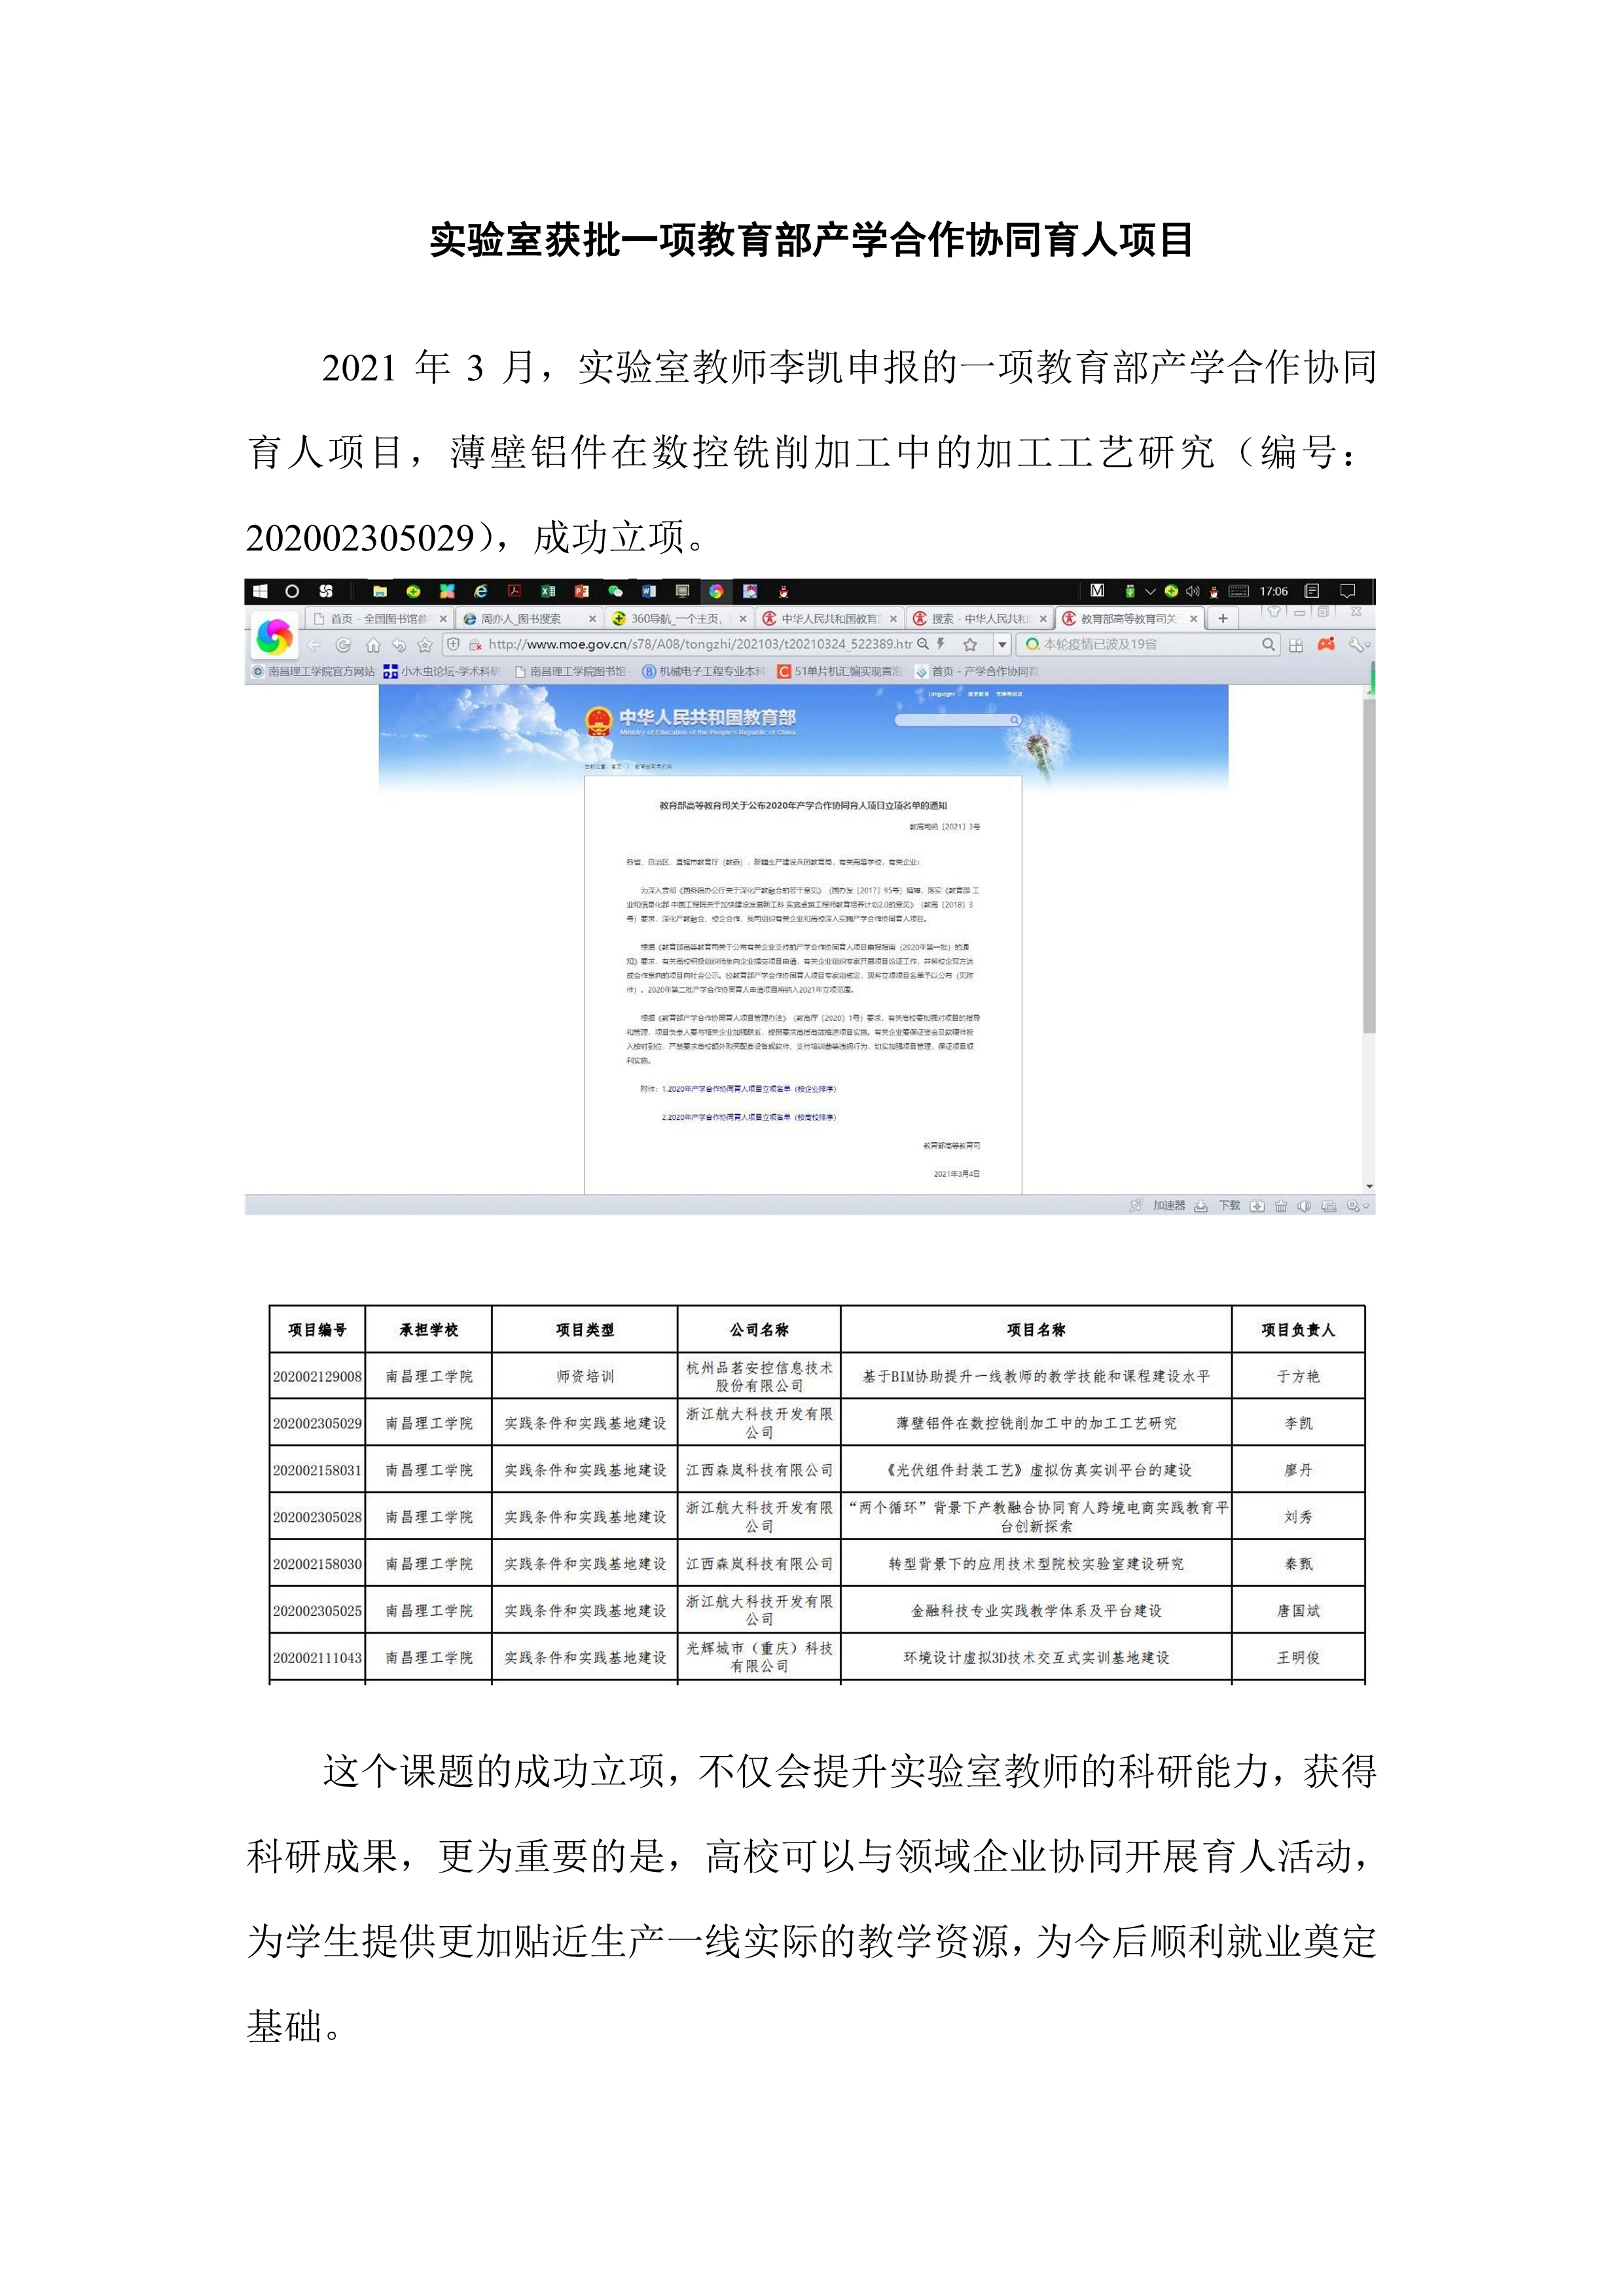Toggle the shield security icon in address bar
The height and width of the screenshot is (2296, 1624).
[x=453, y=645]
